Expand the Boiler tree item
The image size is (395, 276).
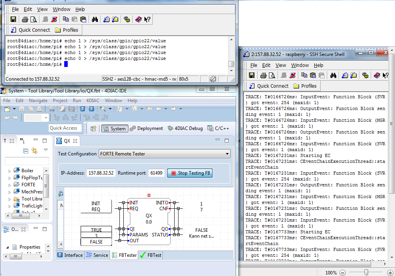tap(9, 171)
